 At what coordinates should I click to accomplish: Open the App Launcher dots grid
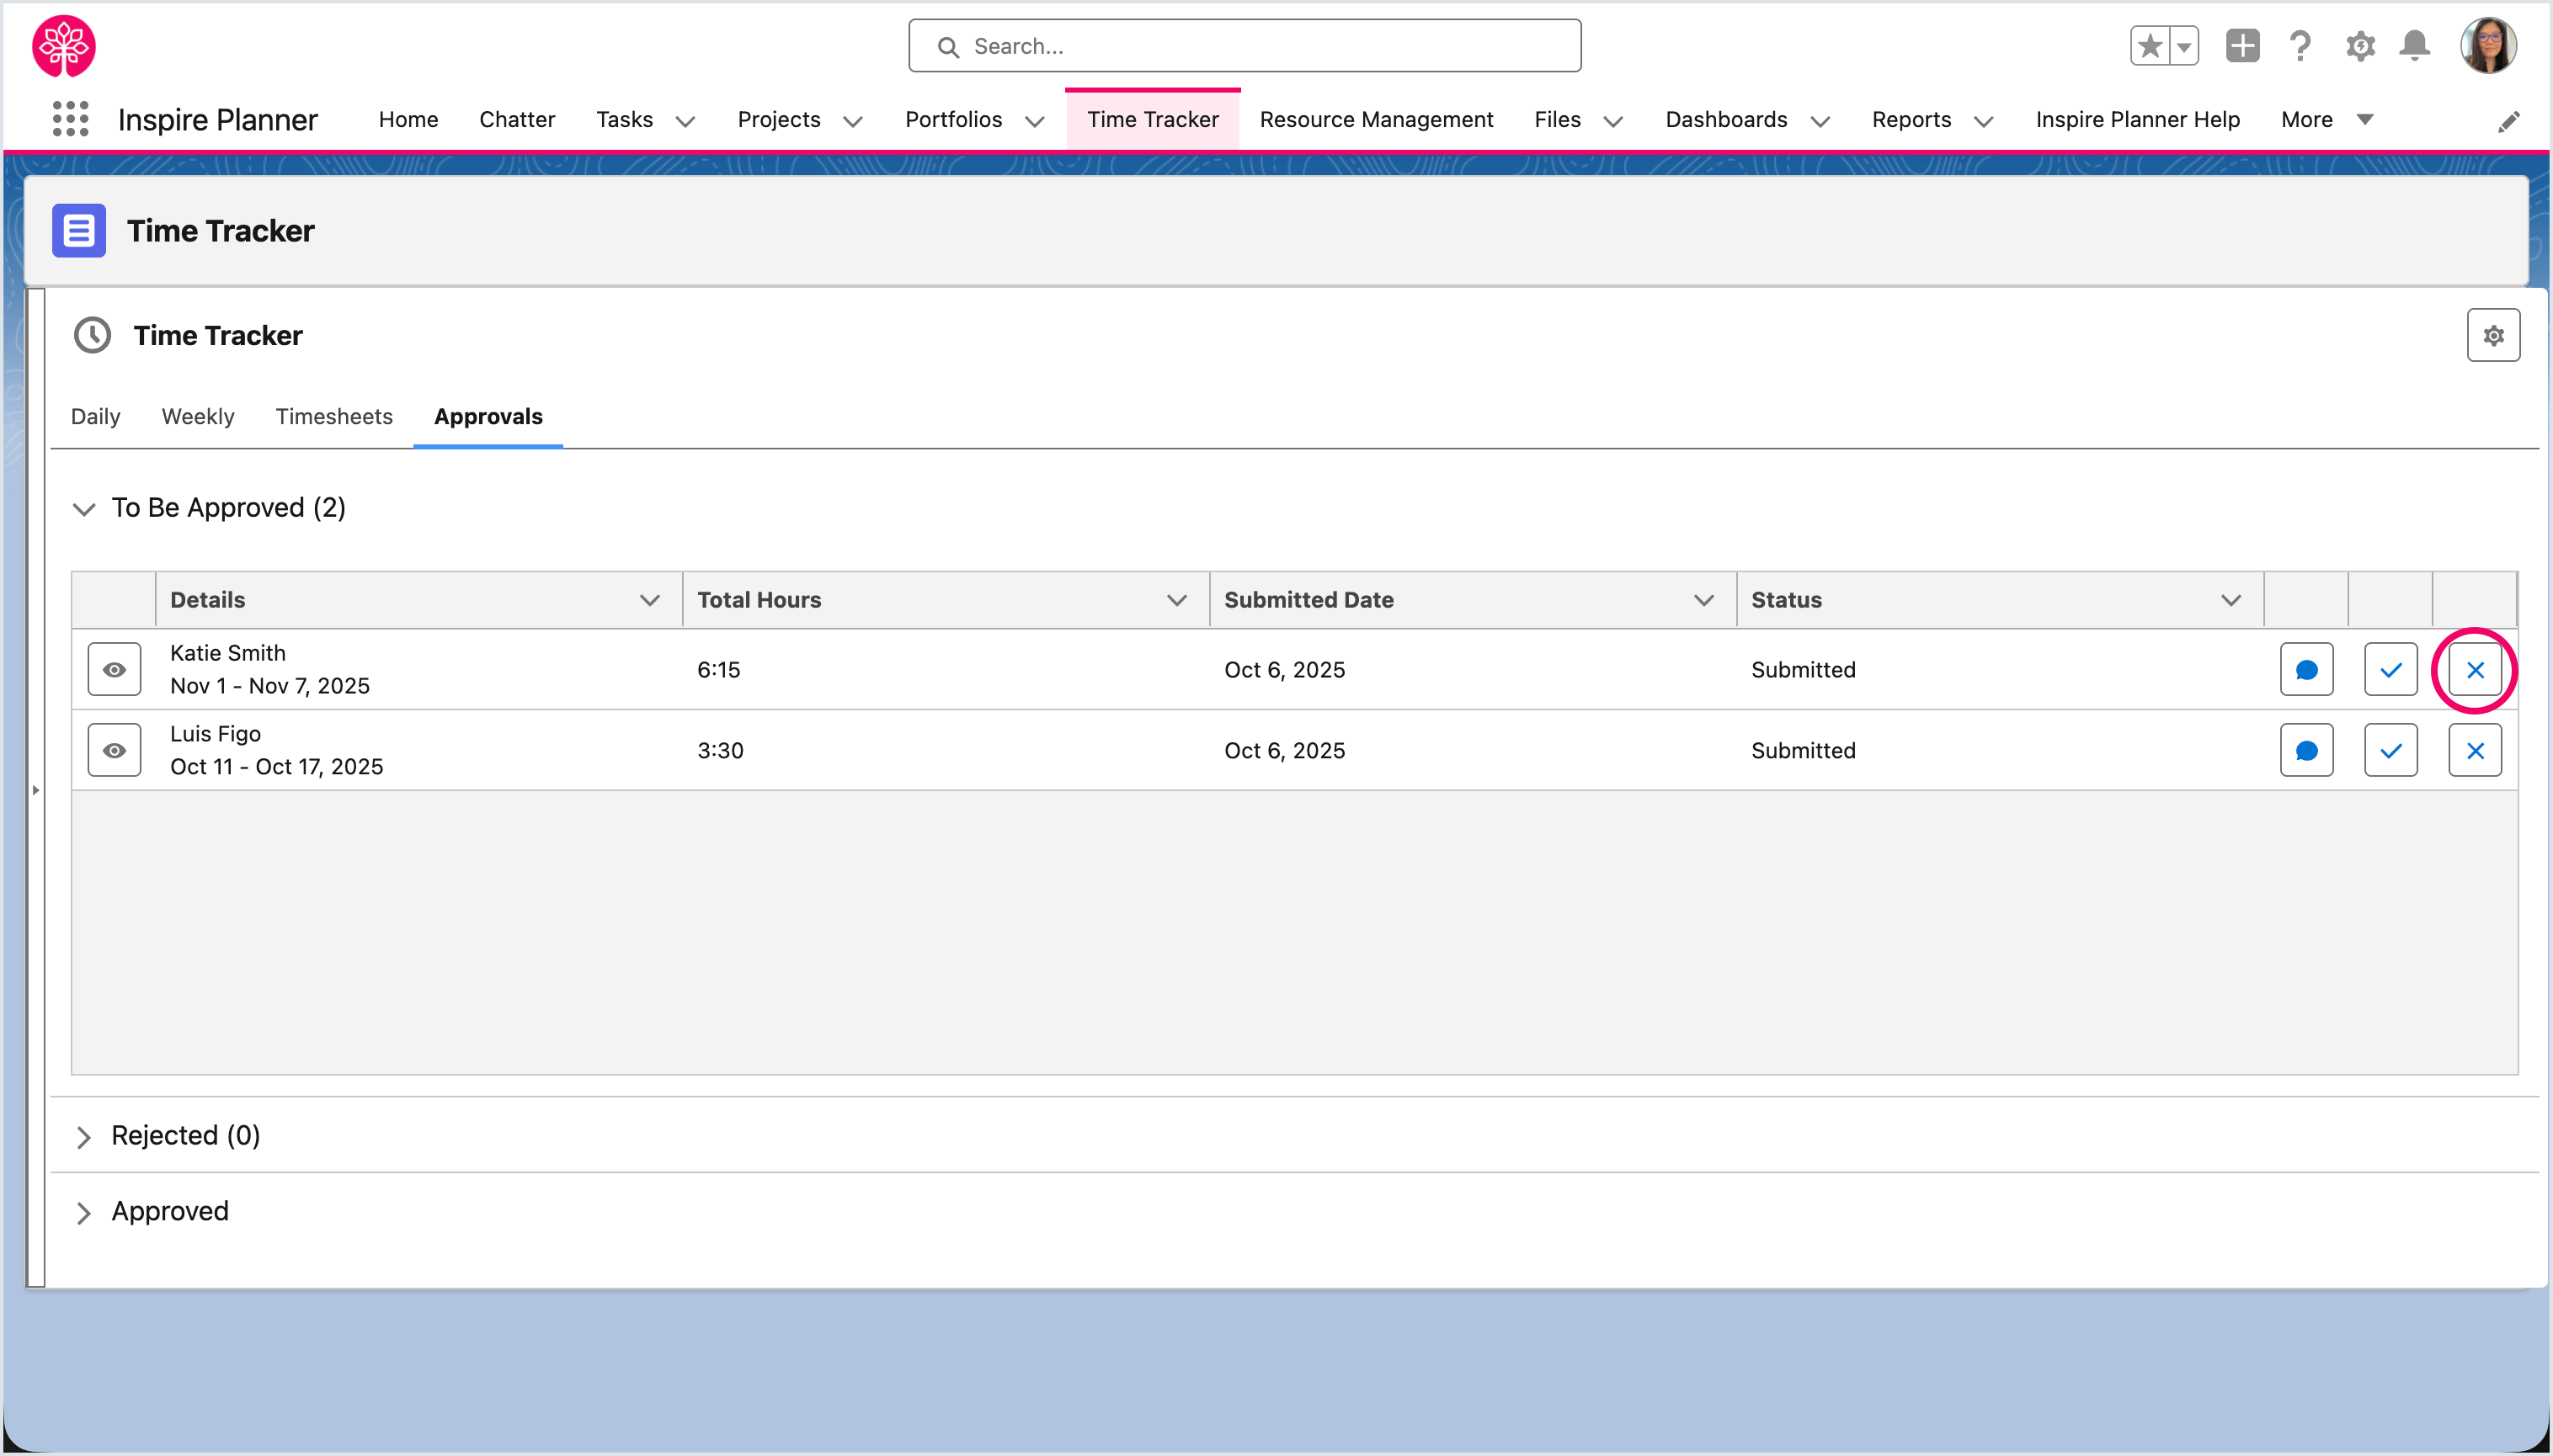pyautogui.click(x=70, y=119)
